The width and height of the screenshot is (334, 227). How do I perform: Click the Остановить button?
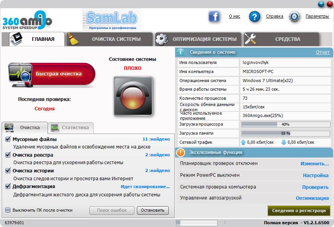tap(153, 210)
